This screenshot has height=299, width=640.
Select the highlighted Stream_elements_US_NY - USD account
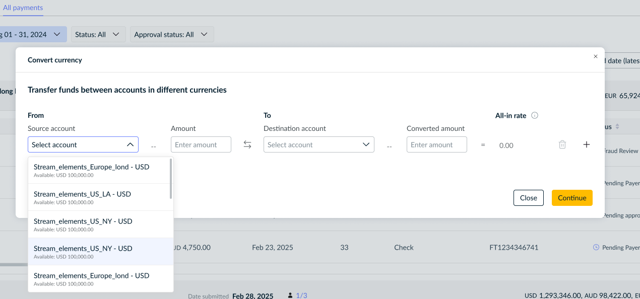(101, 252)
